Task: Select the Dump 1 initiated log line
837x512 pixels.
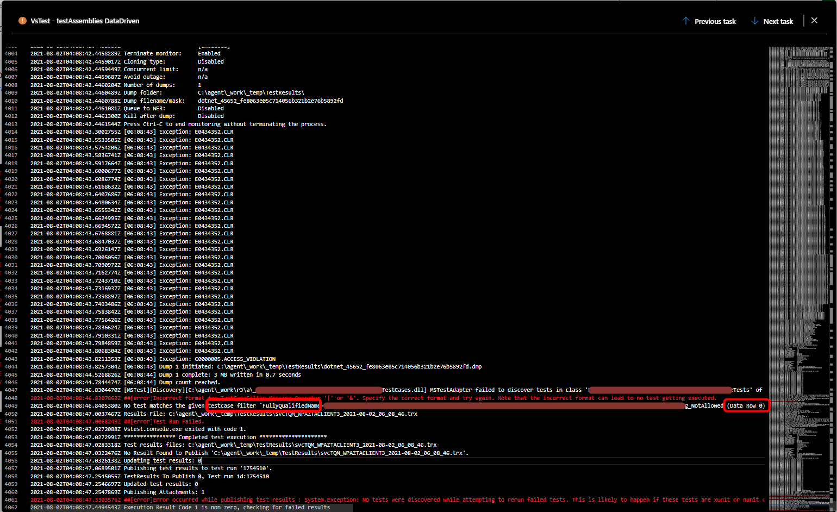Action: pyautogui.click(x=256, y=366)
